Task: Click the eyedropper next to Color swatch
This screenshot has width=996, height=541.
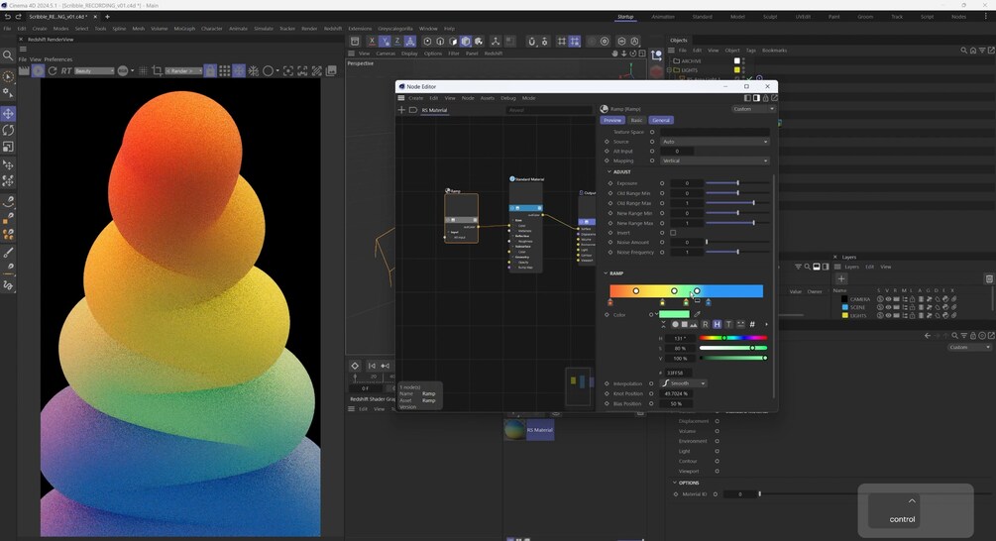Action: click(697, 314)
